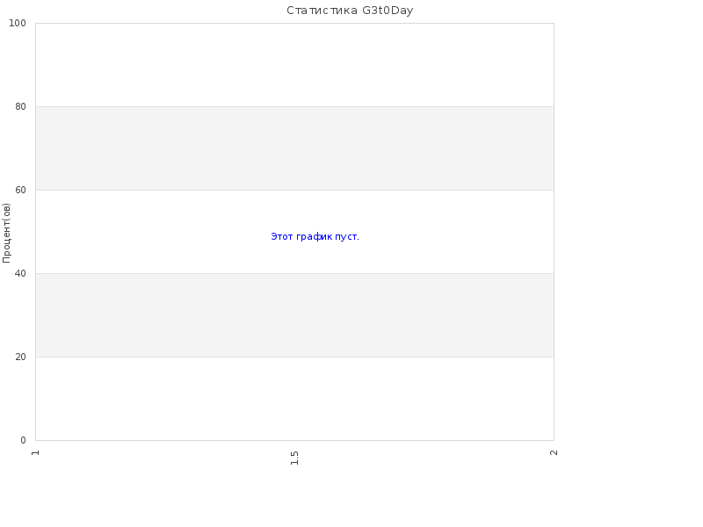703x527 pixels.
Task: Click the white band between 0 and 20
Action: point(294,399)
